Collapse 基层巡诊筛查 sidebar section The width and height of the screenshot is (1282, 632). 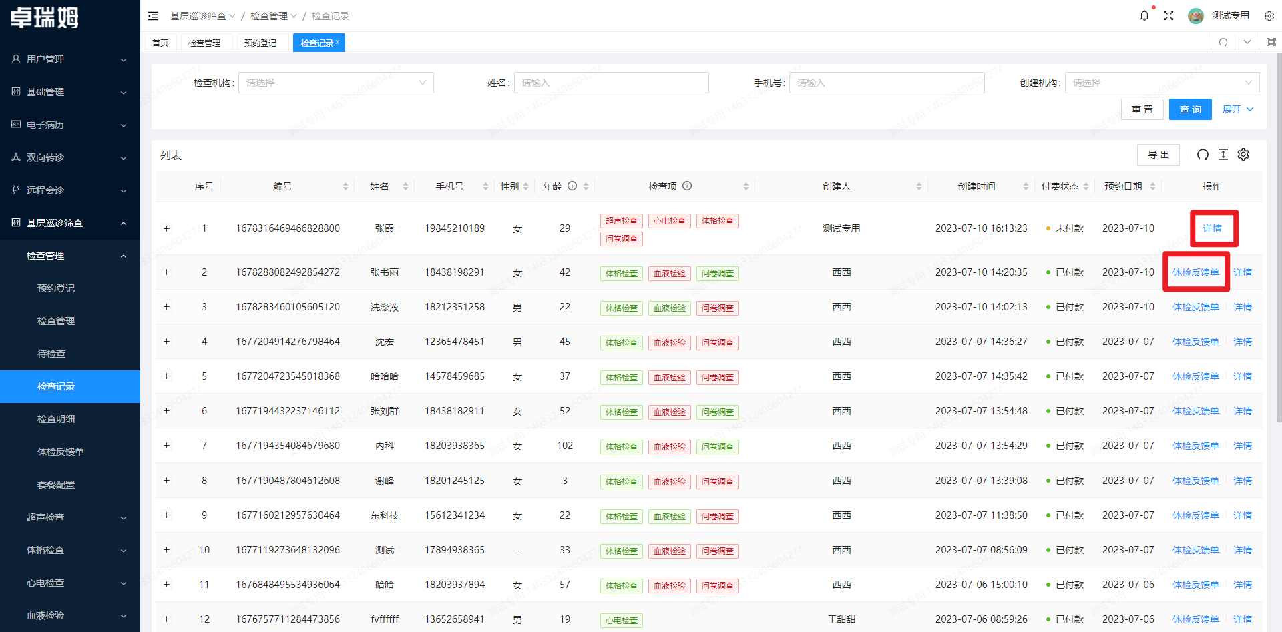coord(70,223)
